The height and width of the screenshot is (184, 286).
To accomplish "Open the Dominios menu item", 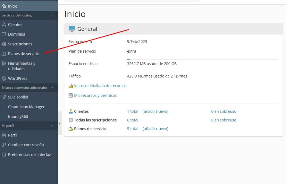I will pyautogui.click(x=29, y=34).
